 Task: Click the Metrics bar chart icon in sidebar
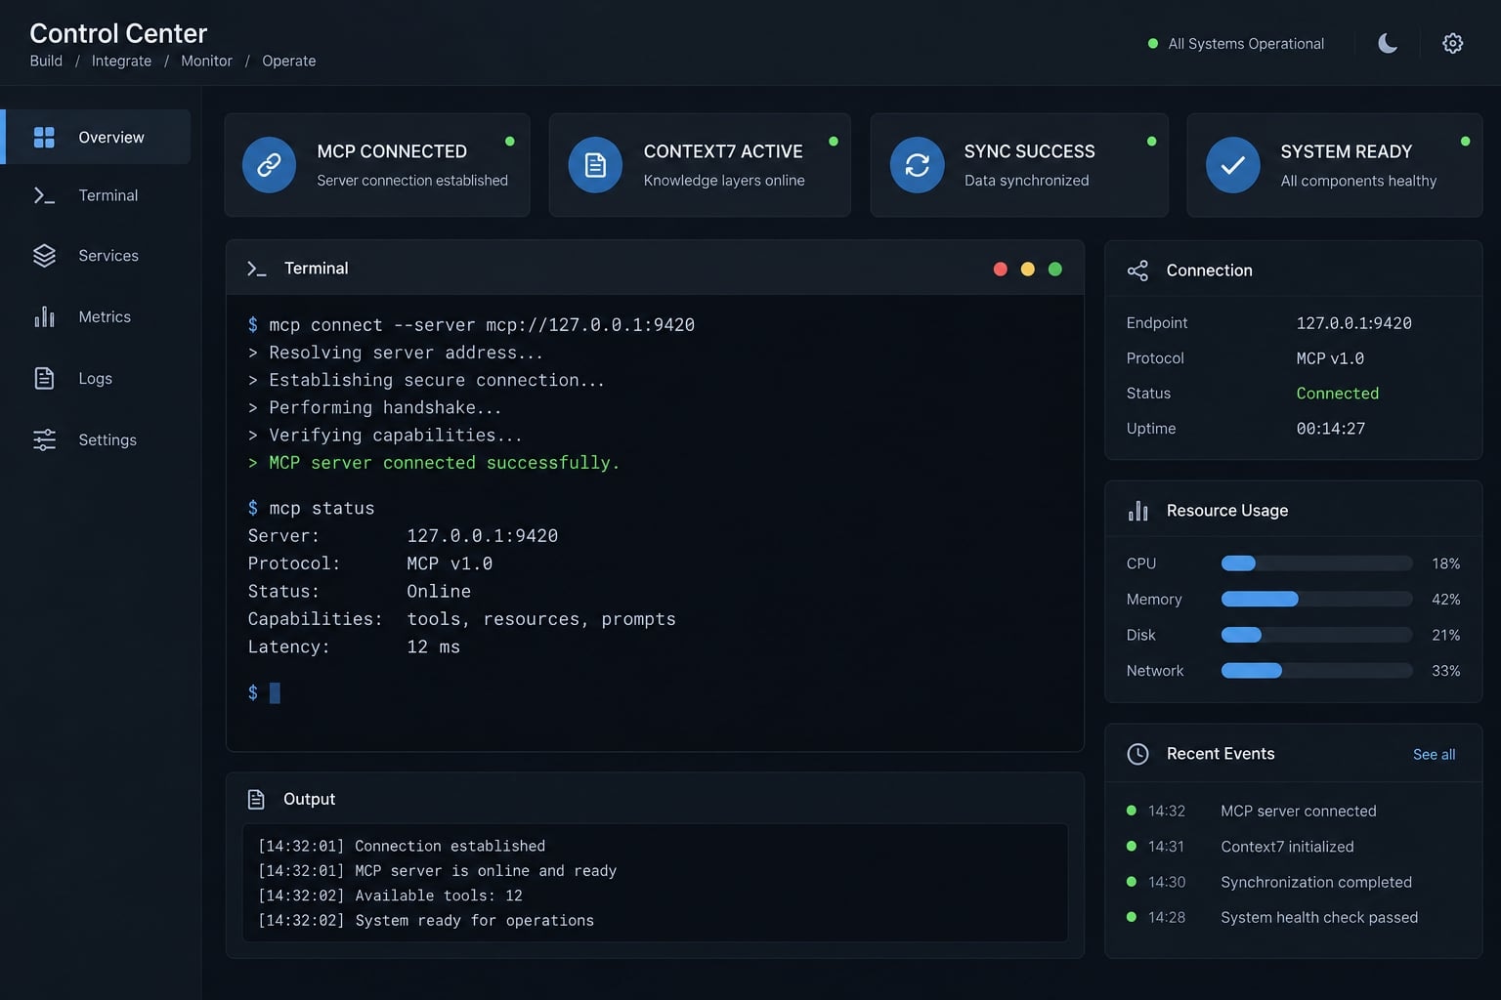click(x=44, y=316)
